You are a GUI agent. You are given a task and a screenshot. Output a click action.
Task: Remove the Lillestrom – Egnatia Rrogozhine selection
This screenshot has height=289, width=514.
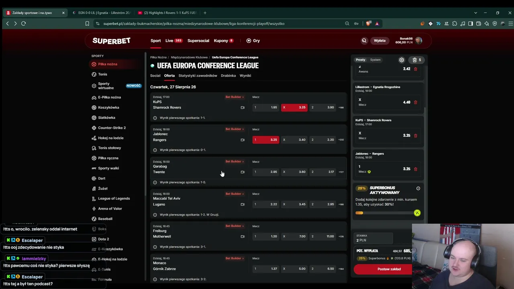[416, 102]
